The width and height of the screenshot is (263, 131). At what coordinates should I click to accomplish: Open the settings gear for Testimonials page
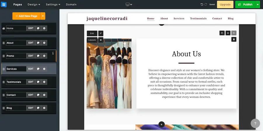pyautogui.click(x=44, y=82)
